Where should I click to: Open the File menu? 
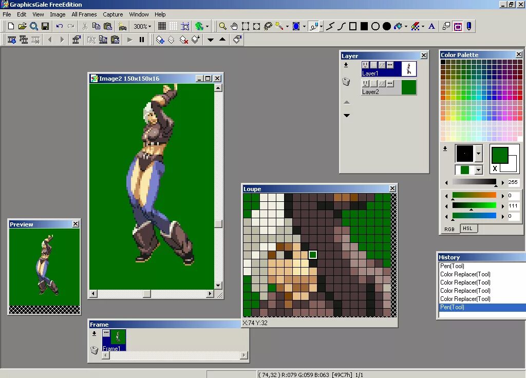[x=7, y=14]
